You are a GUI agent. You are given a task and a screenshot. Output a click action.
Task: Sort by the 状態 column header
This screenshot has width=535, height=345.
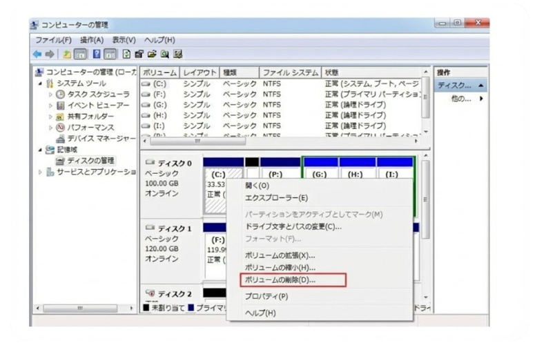pyautogui.click(x=371, y=72)
